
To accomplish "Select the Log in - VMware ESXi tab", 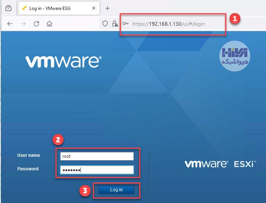I will click(59, 8).
